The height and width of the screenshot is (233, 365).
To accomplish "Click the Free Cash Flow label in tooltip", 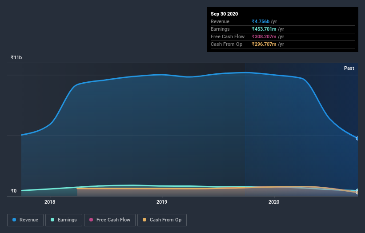I will click(228, 36).
